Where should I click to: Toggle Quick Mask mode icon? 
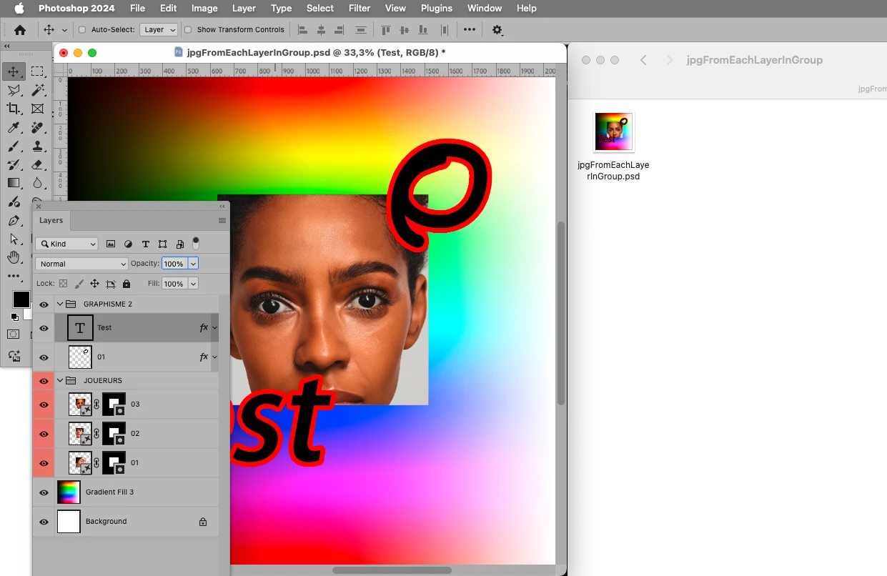tap(14, 334)
